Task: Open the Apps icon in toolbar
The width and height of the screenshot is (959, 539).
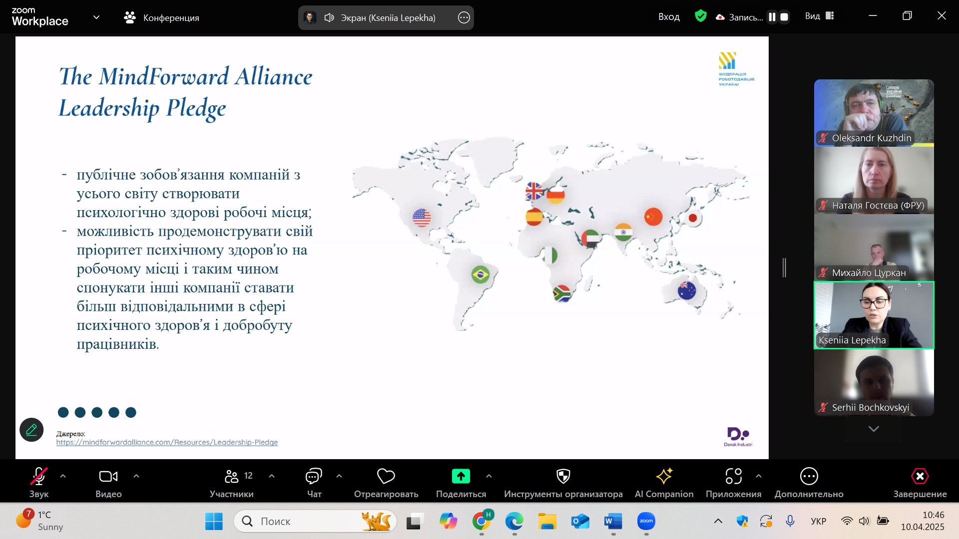Action: [733, 477]
